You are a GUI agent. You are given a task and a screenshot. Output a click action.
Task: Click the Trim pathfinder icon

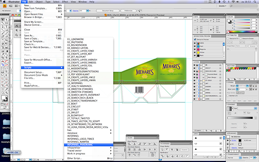click(x=167, y=156)
